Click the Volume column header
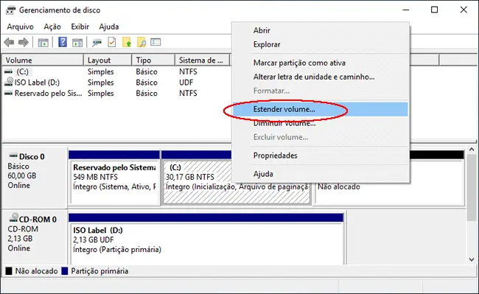479x294 pixels. [43, 60]
